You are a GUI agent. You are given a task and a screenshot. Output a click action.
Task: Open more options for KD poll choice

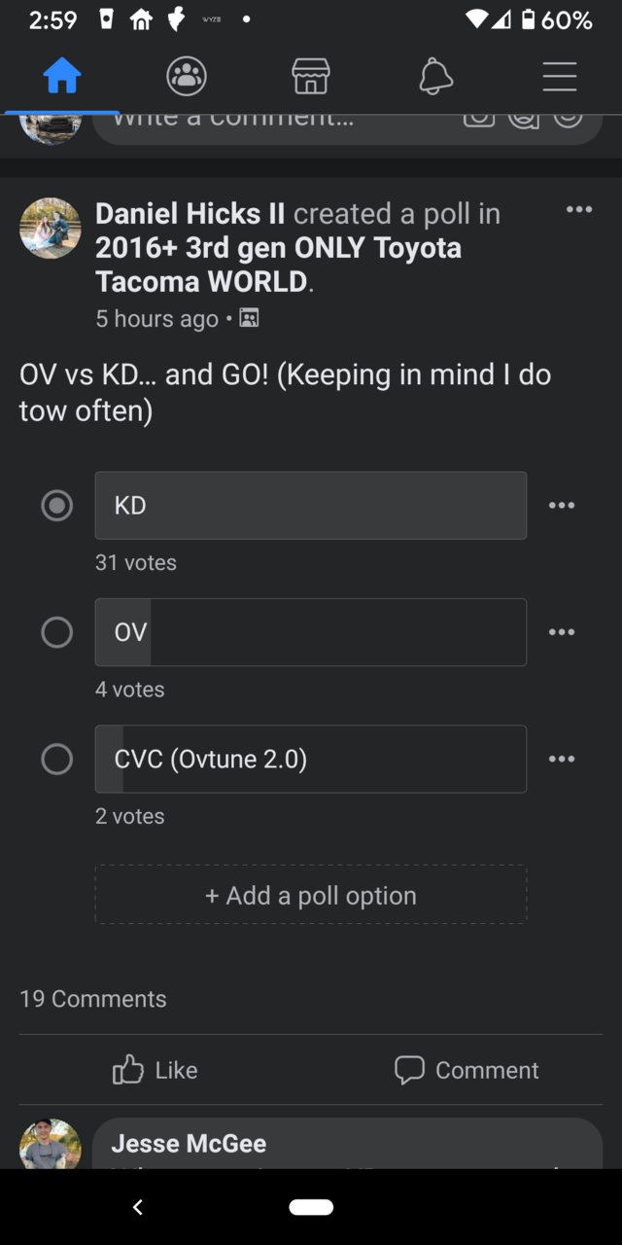[x=562, y=506]
